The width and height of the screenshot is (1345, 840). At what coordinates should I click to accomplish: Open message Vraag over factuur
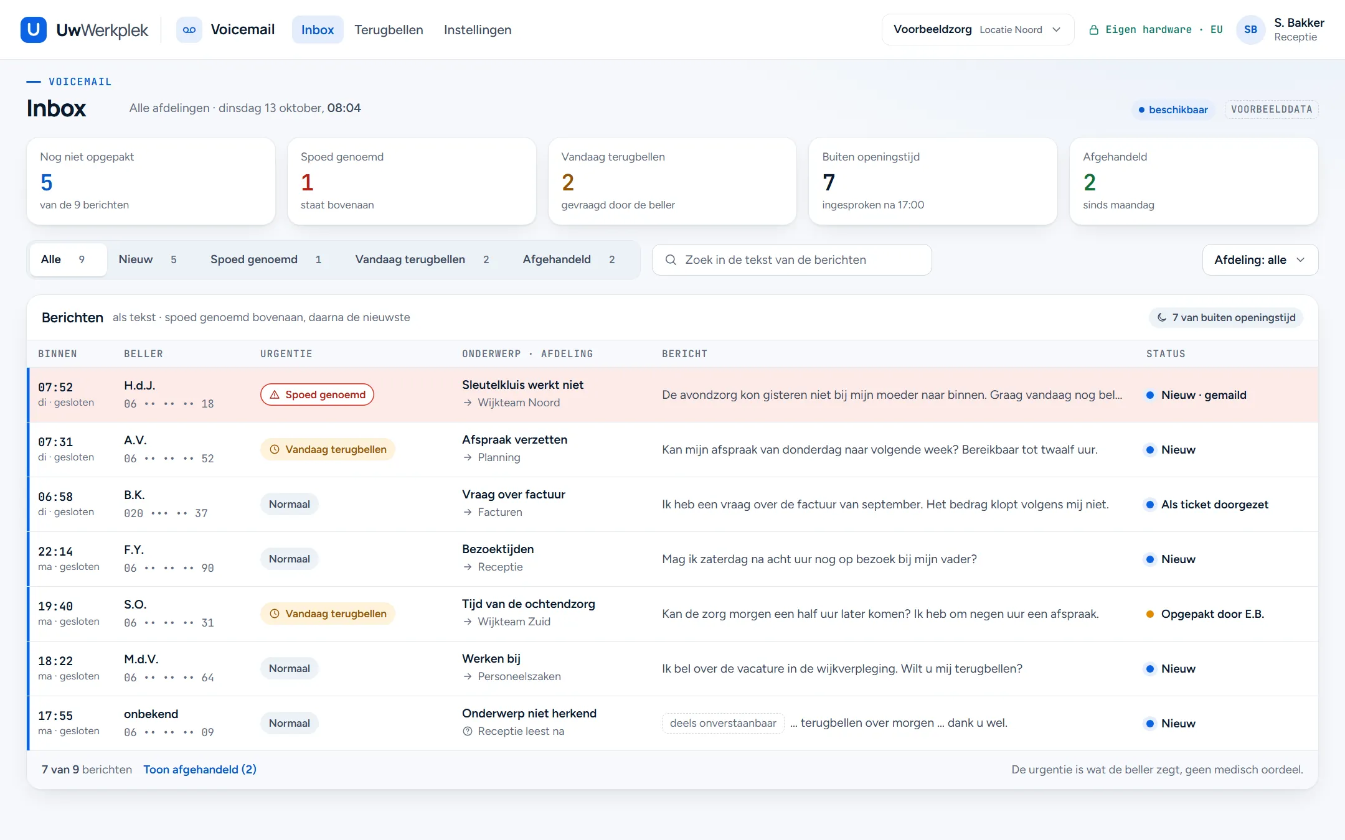[672, 505]
